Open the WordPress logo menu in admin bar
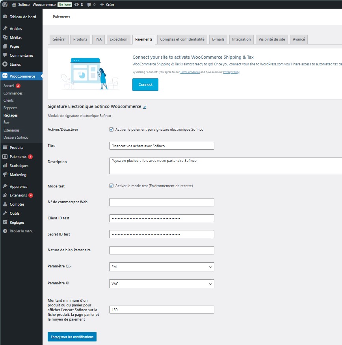 click(x=4, y=4)
